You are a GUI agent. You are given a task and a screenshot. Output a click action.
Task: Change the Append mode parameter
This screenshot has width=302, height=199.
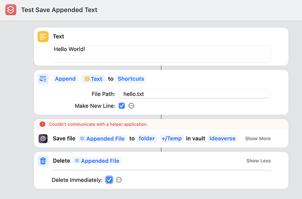(65, 79)
